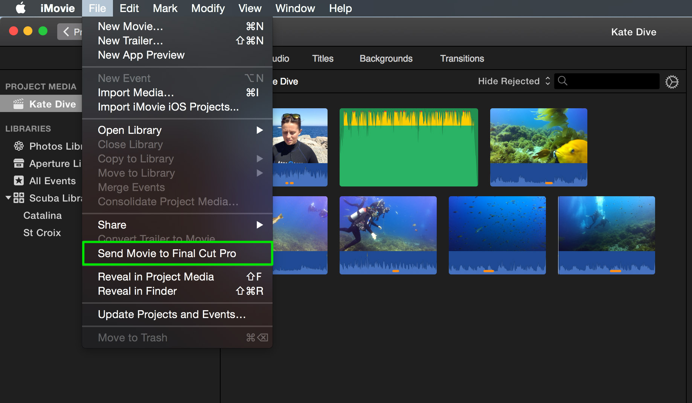692x403 pixels.
Task: Select the scuba divers swimming clip
Action: (388, 235)
